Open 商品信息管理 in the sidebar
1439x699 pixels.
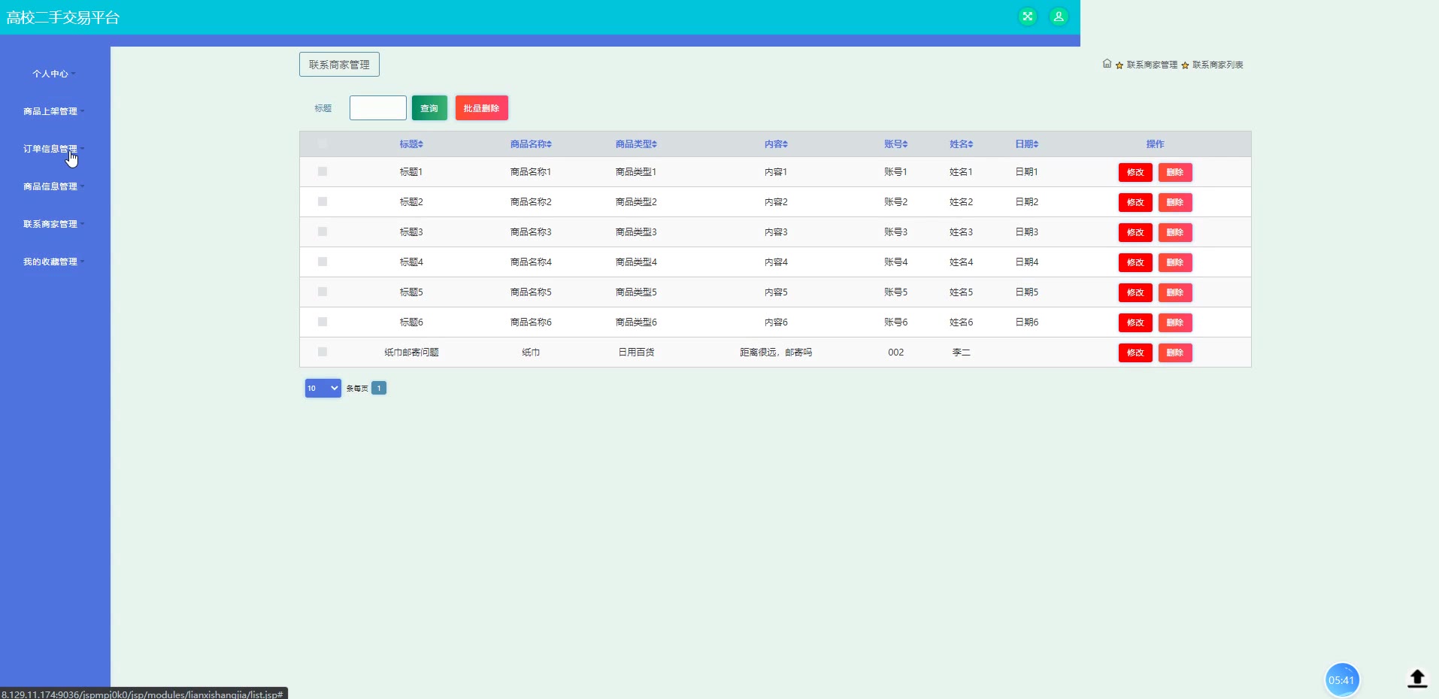[51, 186]
